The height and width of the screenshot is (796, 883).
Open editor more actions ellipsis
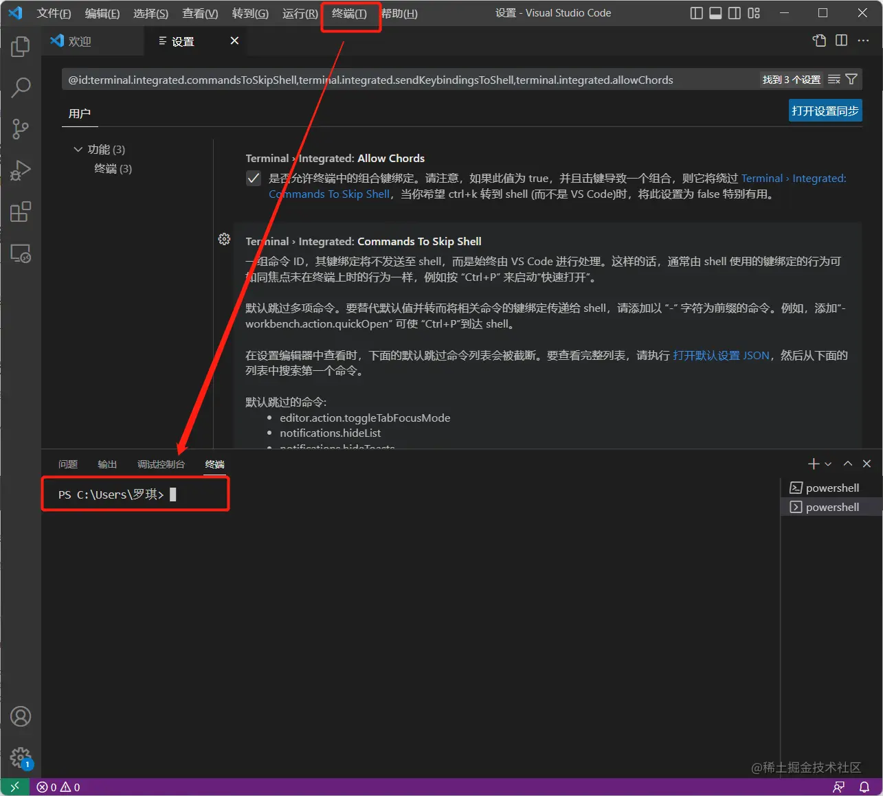[863, 41]
